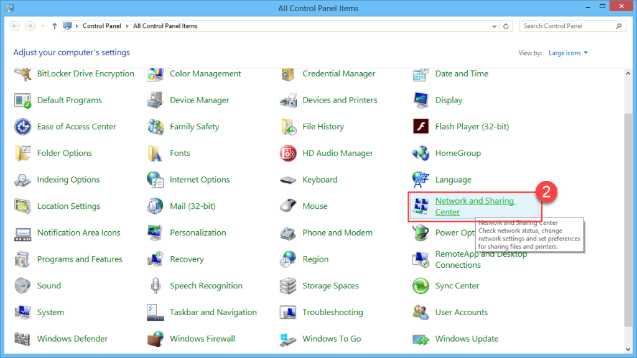Open the Location Settings icon
The image size is (637, 358).
23,206
